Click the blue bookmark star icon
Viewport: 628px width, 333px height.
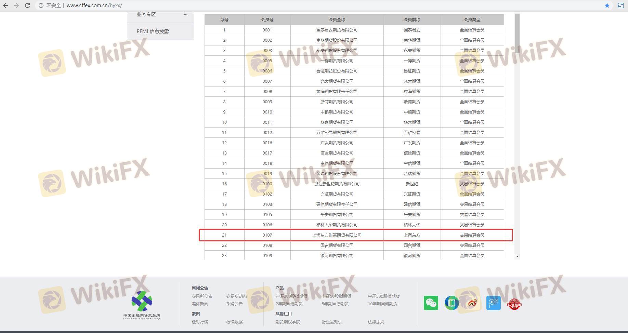(607, 5)
